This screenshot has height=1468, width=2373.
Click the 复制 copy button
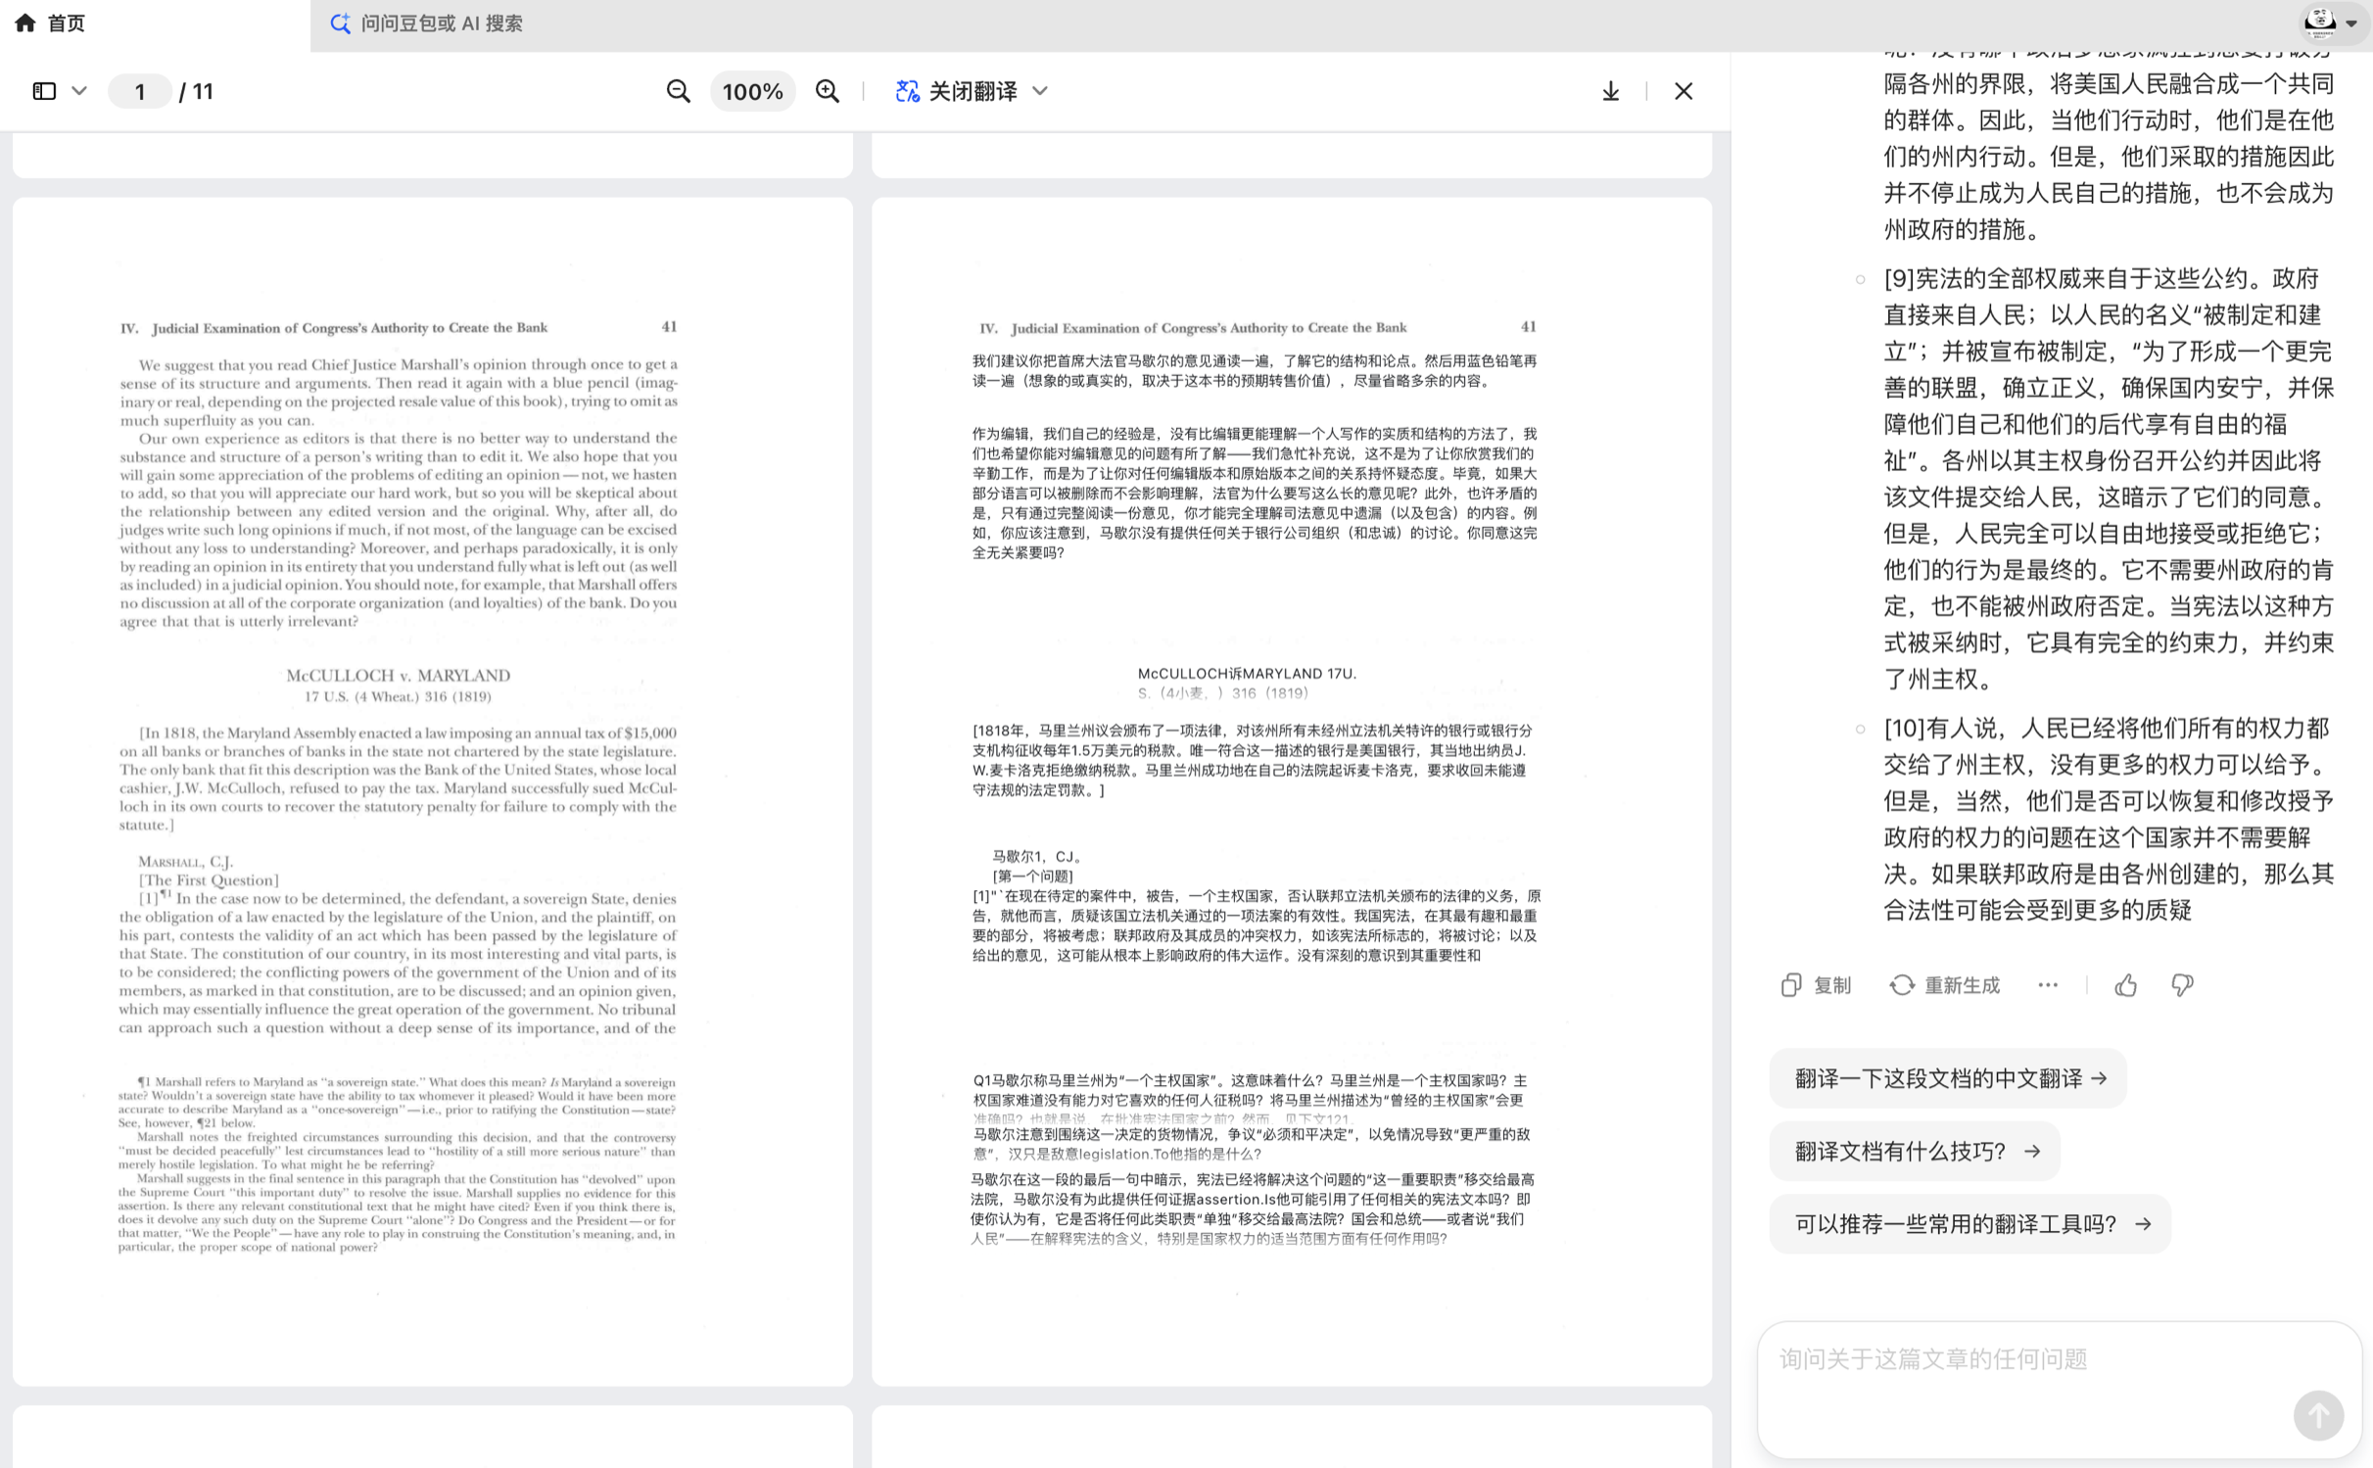1817,985
